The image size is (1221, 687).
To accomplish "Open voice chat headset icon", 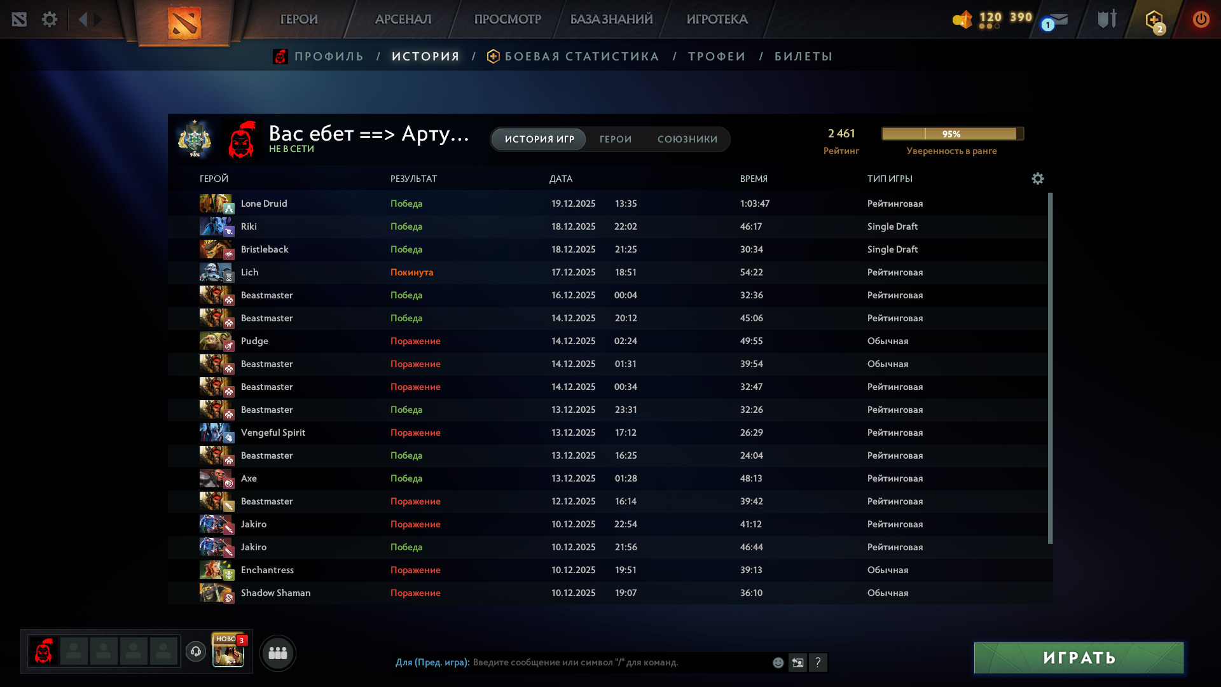I will point(196,651).
